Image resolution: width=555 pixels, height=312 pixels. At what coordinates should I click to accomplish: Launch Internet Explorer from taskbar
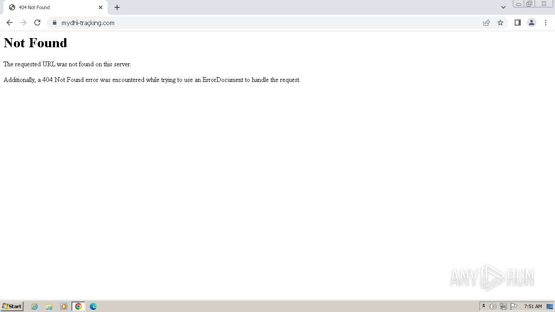[35, 306]
